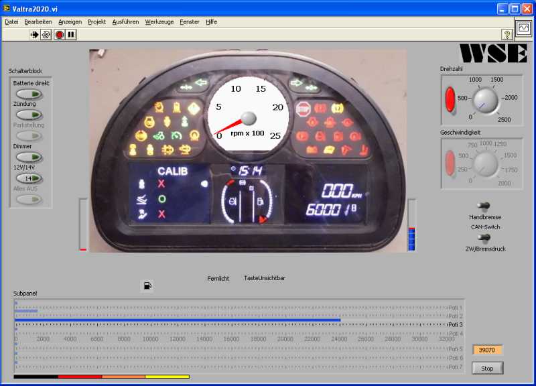Screen dimensions: 536x386
Task: Switch the 12V/14V voltage toggle
Action: coord(29,178)
